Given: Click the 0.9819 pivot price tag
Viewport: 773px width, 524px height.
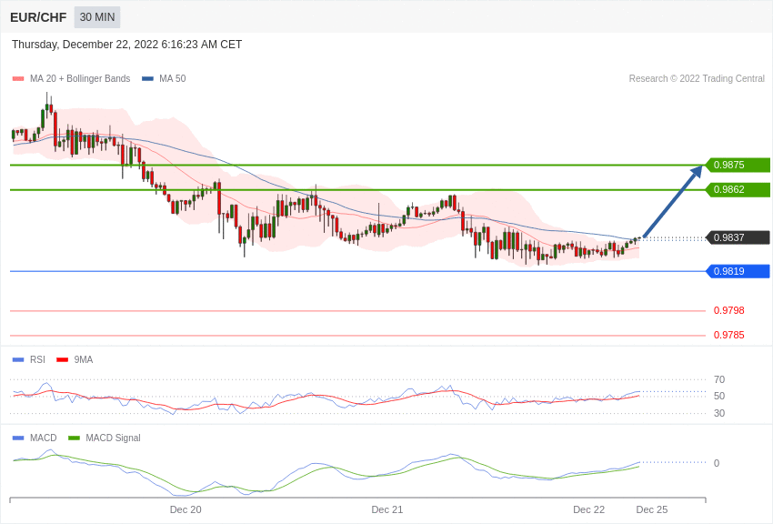Looking at the screenshot, I should pos(738,271).
